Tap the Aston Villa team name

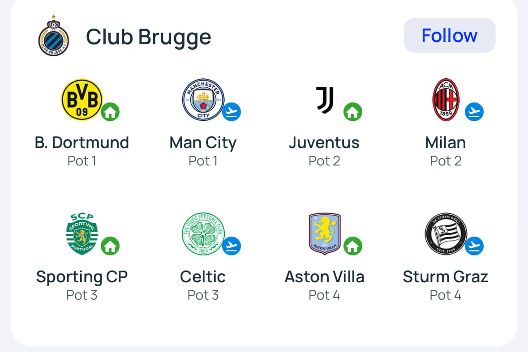coord(325,277)
